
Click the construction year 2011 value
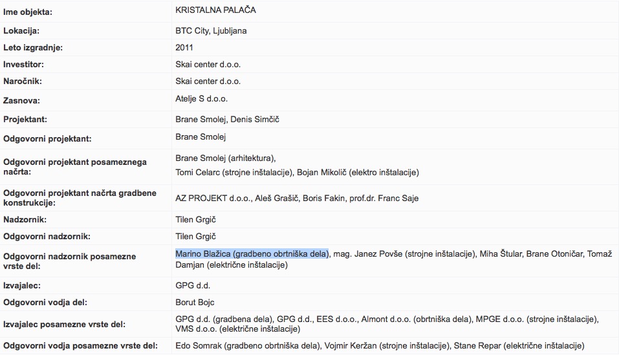pyautogui.click(x=184, y=47)
